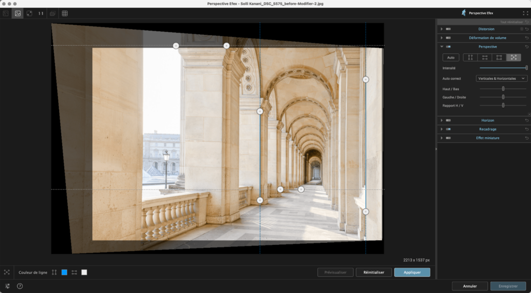Screen dimensions: 531x293
Task: Click the trash icon in Distorsion row
Action: 522,29
